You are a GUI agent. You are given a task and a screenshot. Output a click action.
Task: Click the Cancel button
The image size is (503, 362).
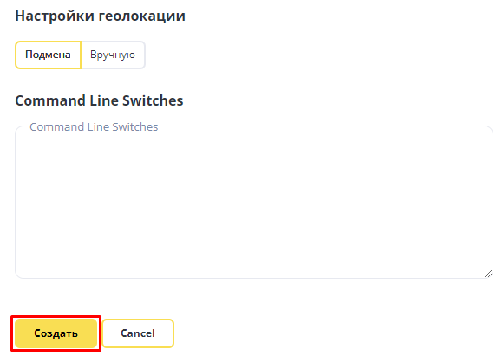(x=138, y=333)
